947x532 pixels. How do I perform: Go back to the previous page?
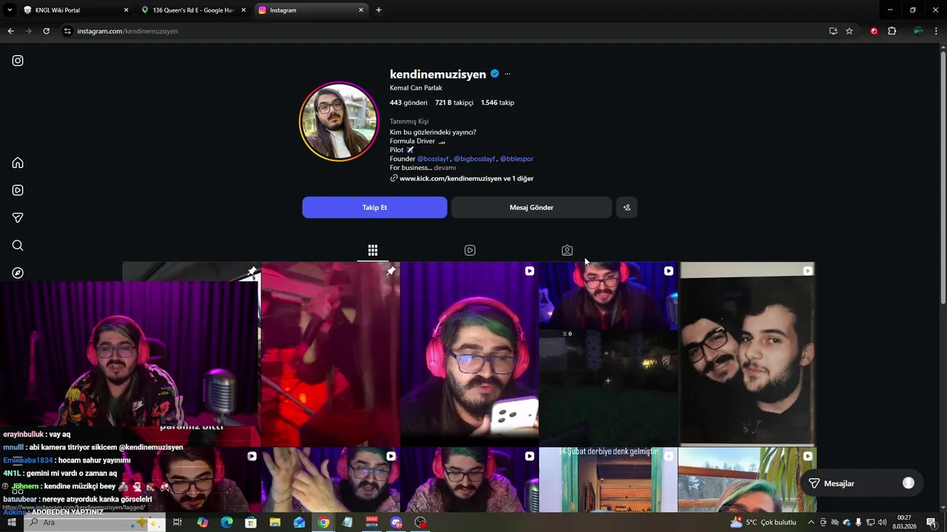click(x=10, y=31)
